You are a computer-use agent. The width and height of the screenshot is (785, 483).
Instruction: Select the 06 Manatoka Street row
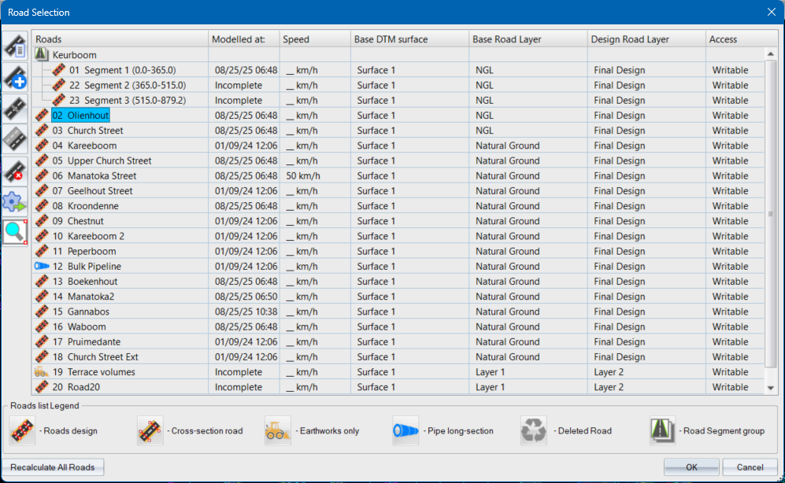(101, 176)
